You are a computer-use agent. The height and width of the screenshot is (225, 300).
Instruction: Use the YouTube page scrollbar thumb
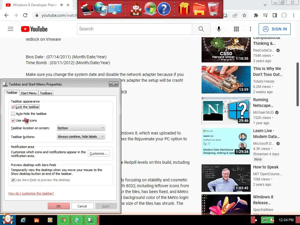[298, 84]
